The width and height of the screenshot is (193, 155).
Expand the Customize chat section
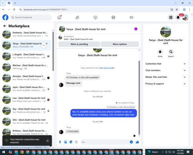click(166, 64)
